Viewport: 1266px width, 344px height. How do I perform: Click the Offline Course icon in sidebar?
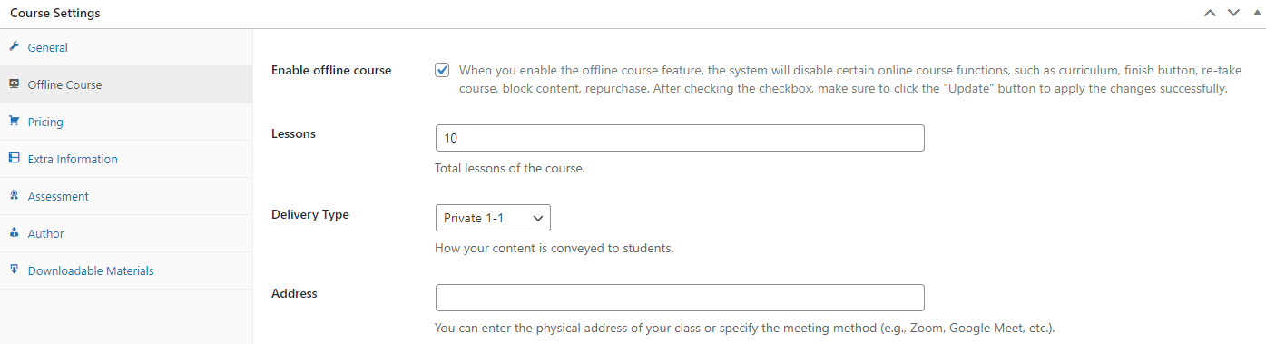click(x=14, y=84)
